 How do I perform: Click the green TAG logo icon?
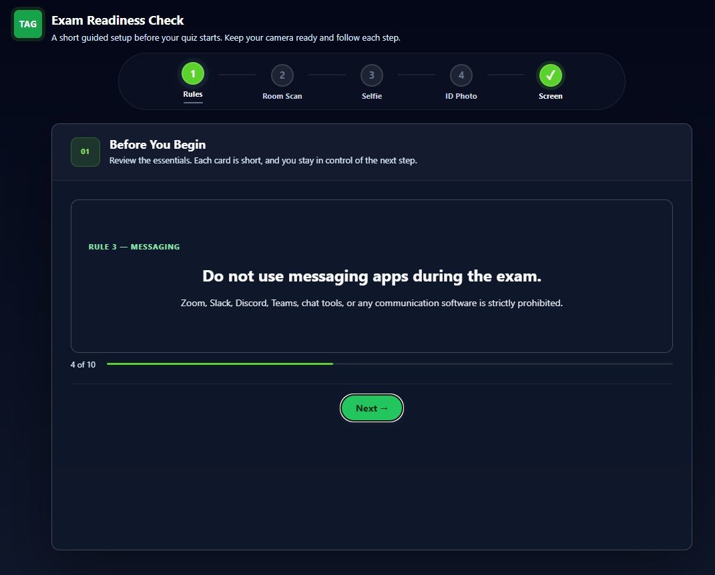(28, 24)
